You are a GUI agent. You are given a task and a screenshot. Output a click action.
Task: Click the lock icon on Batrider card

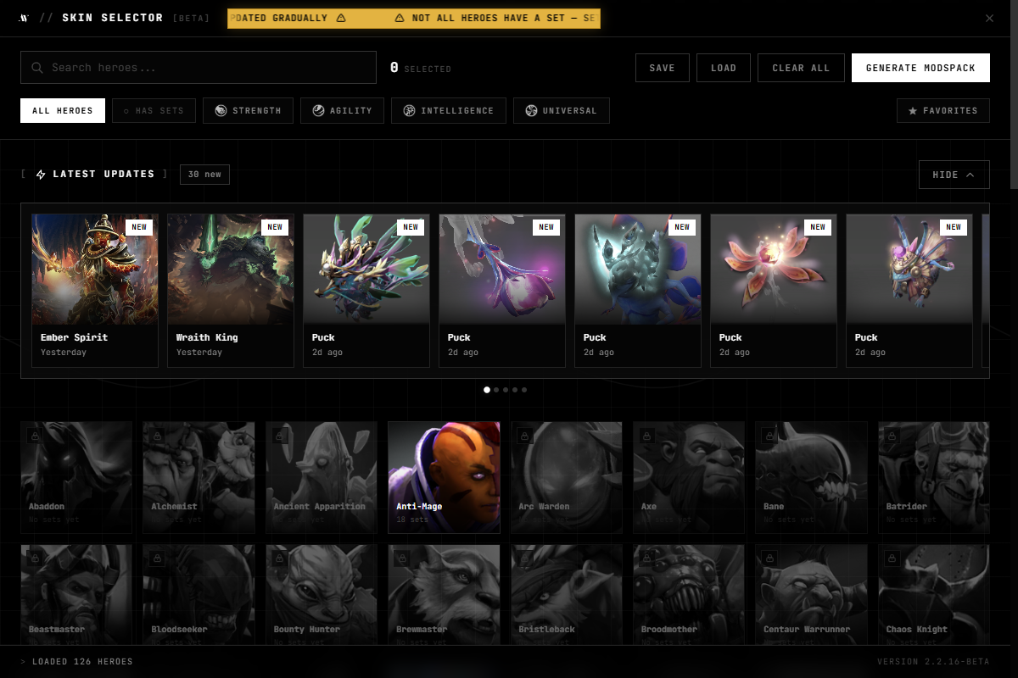pyautogui.click(x=892, y=436)
